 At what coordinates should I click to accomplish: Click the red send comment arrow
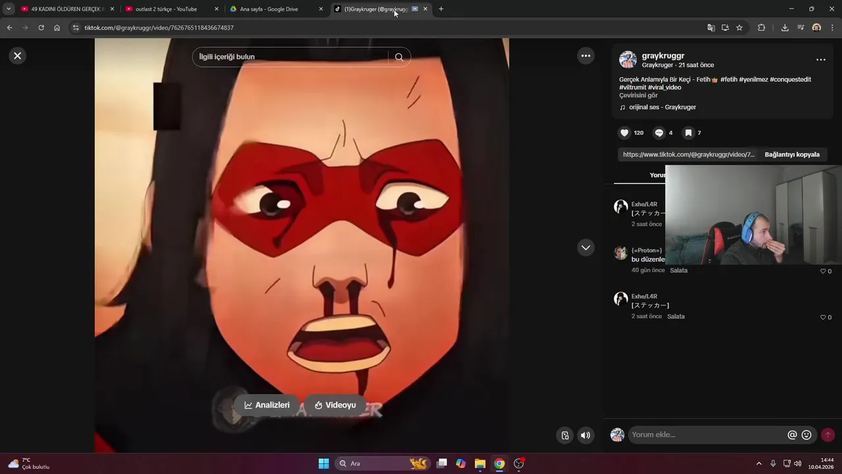tap(828, 435)
